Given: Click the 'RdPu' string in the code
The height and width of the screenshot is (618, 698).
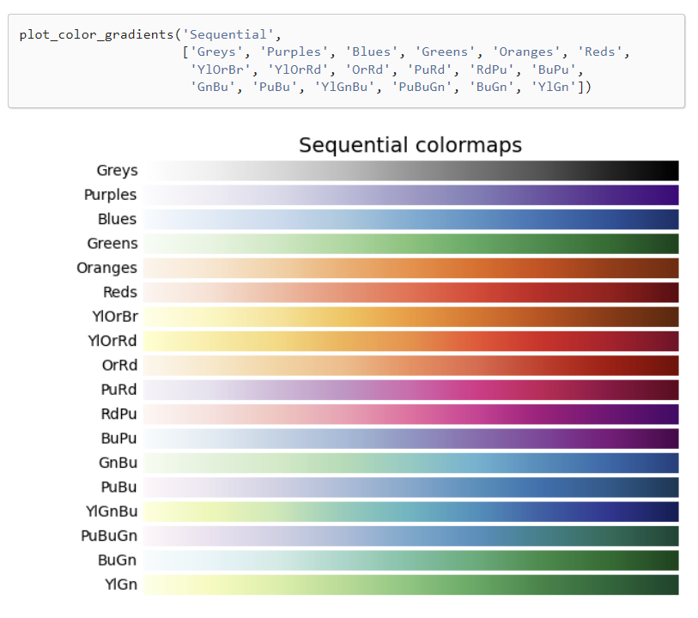Looking at the screenshot, I should pyautogui.click(x=491, y=70).
